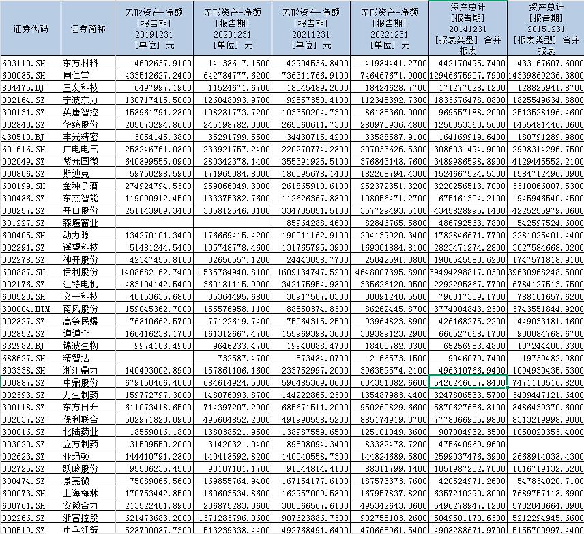
Task: Select cell with code 002725.SZ
Action: (31, 468)
